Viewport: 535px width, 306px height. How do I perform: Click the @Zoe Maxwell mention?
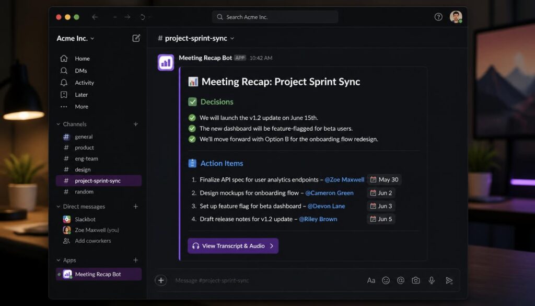[344, 179]
